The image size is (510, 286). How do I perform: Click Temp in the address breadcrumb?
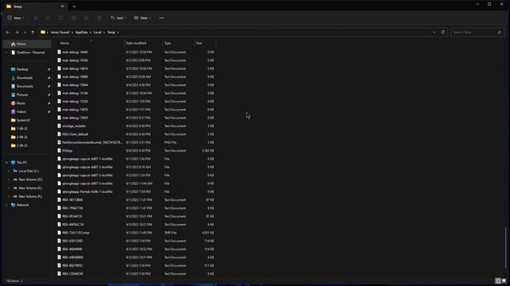[x=112, y=33]
